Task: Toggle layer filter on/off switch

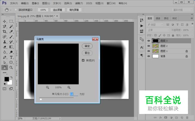Action: pyautogui.click(x=192, y=24)
